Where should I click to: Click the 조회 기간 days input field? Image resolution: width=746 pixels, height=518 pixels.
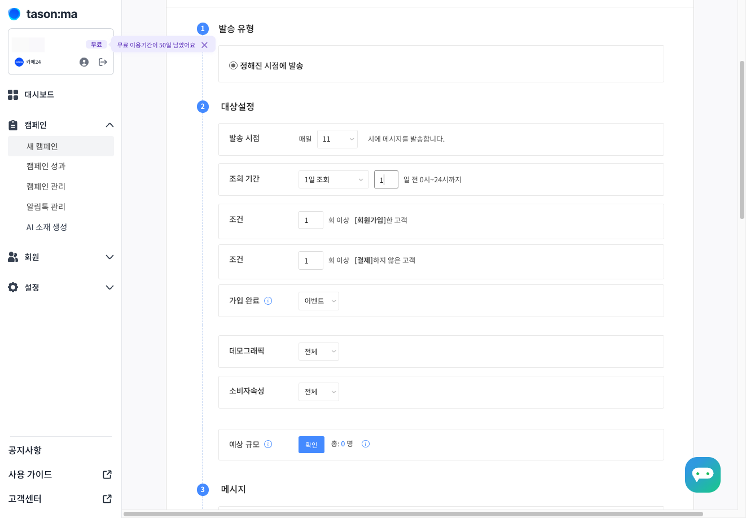pyautogui.click(x=386, y=179)
